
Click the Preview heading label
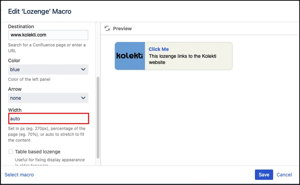122,29
